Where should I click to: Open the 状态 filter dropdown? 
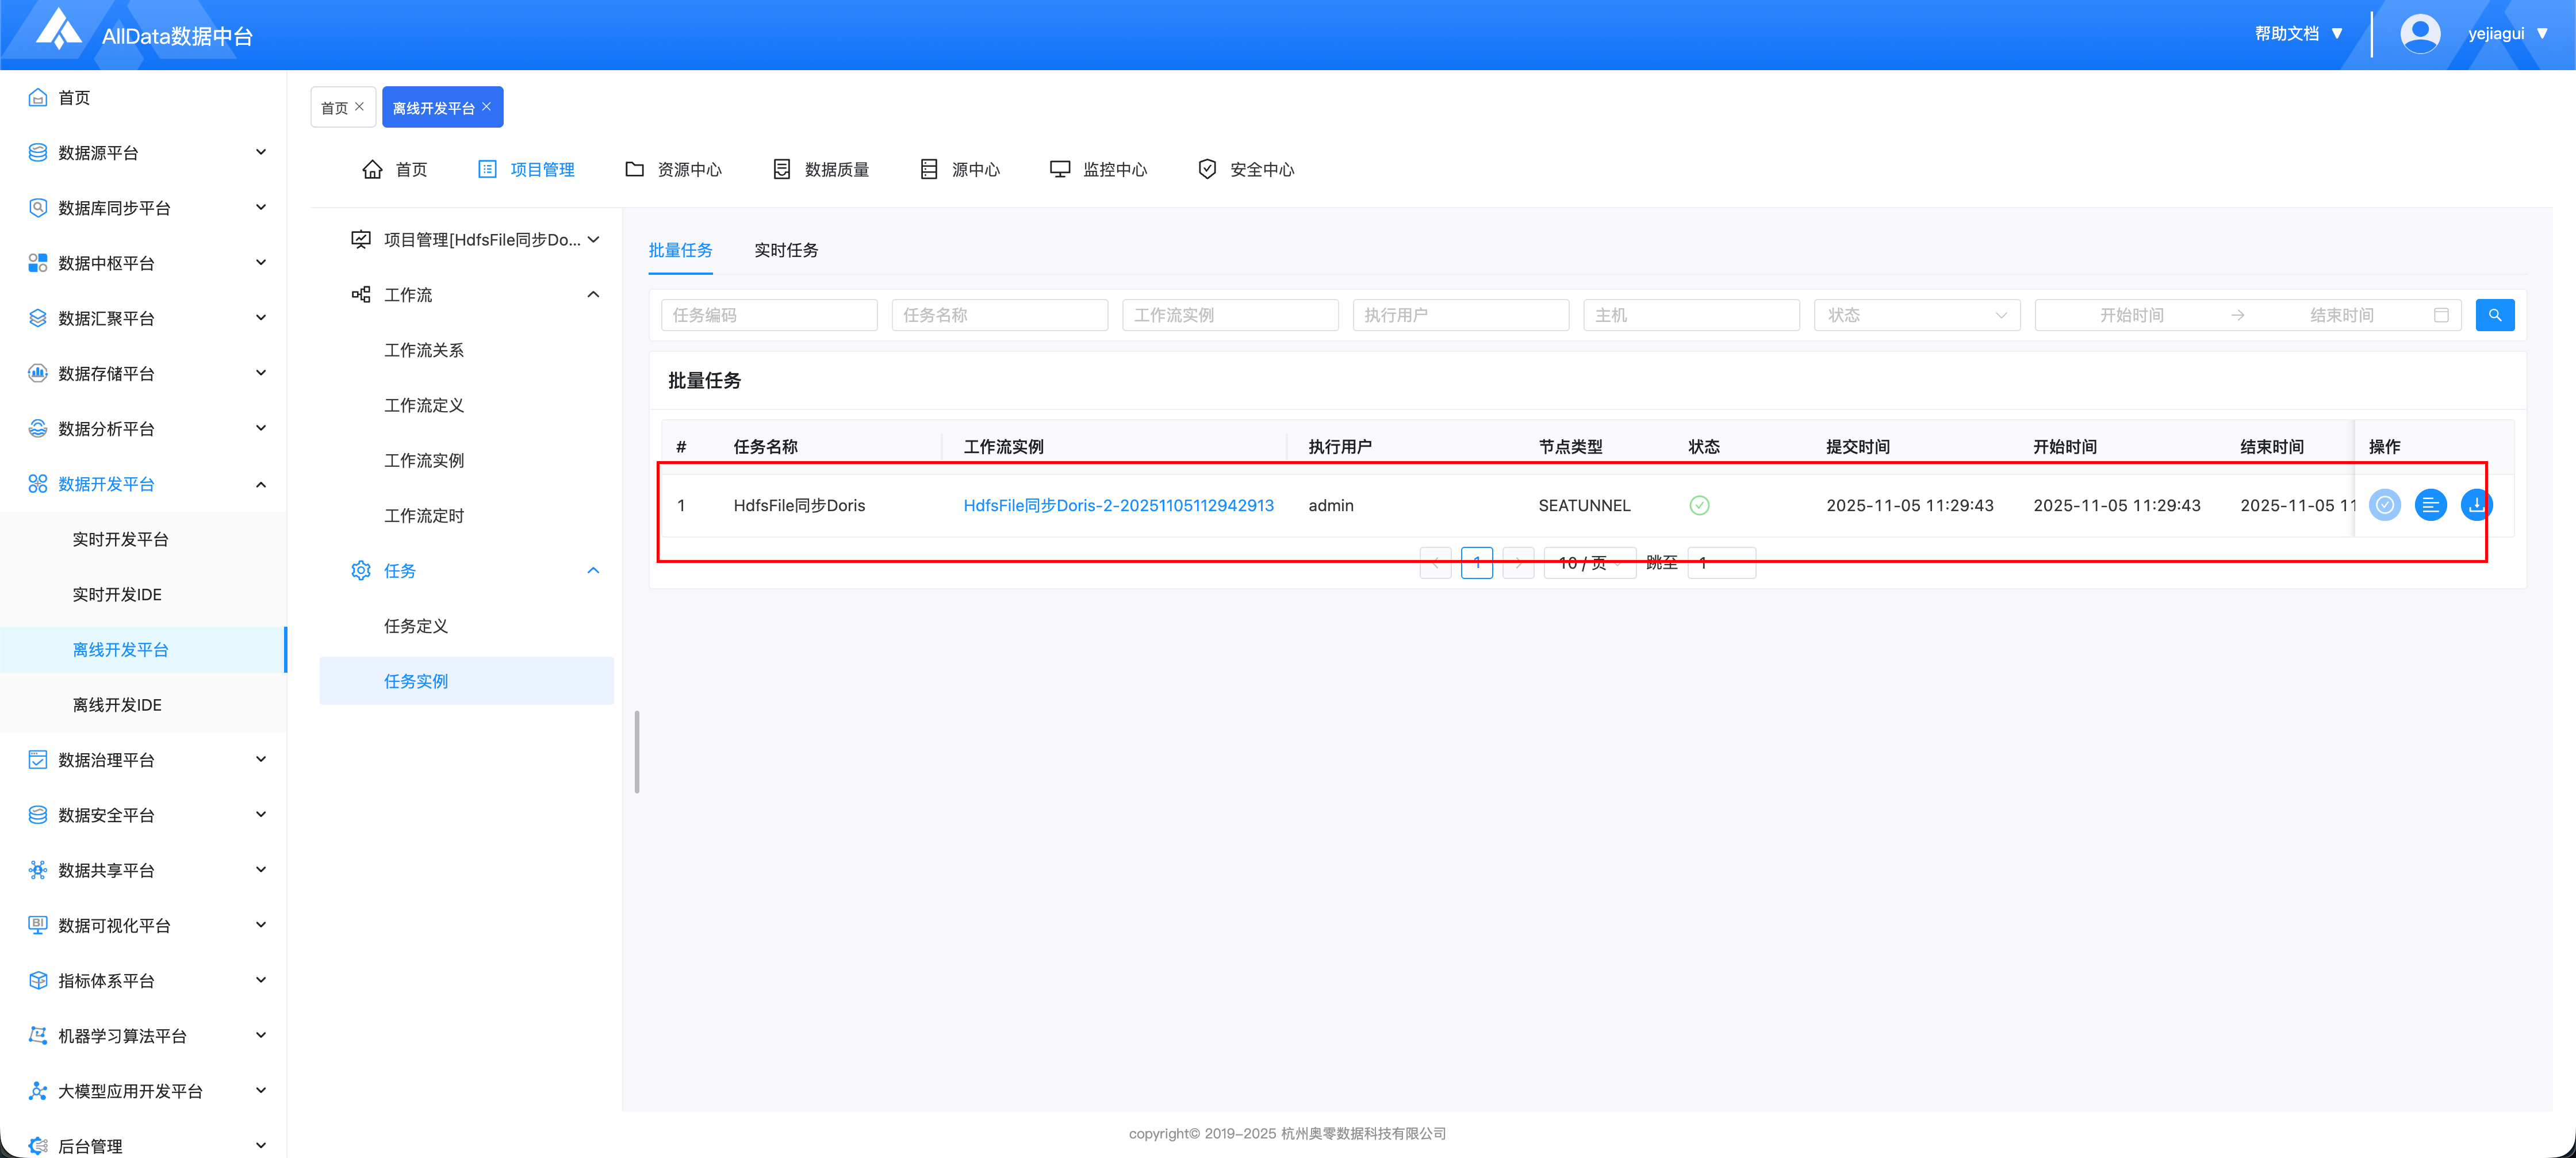[x=1916, y=315]
